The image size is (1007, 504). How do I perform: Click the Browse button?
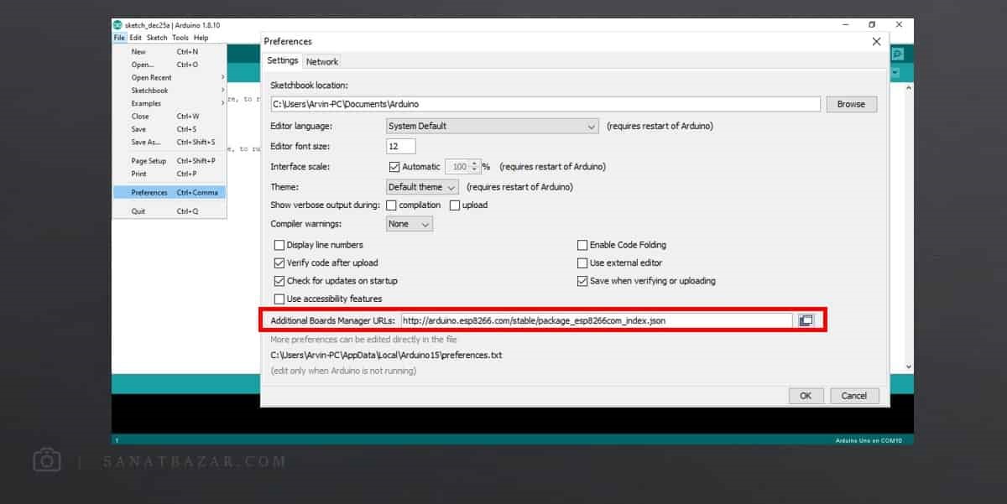click(x=851, y=104)
